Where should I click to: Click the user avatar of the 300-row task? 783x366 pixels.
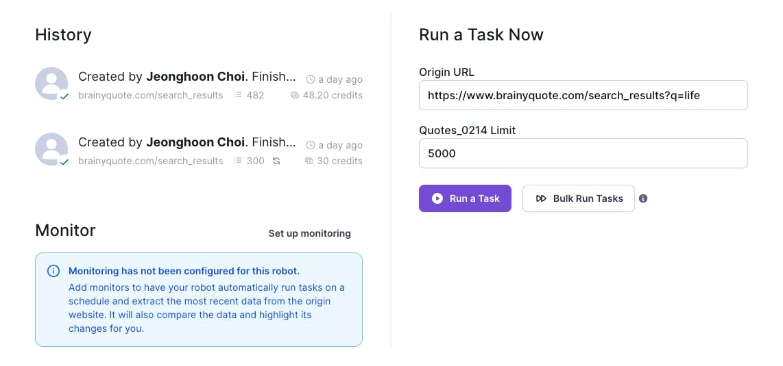(51, 149)
